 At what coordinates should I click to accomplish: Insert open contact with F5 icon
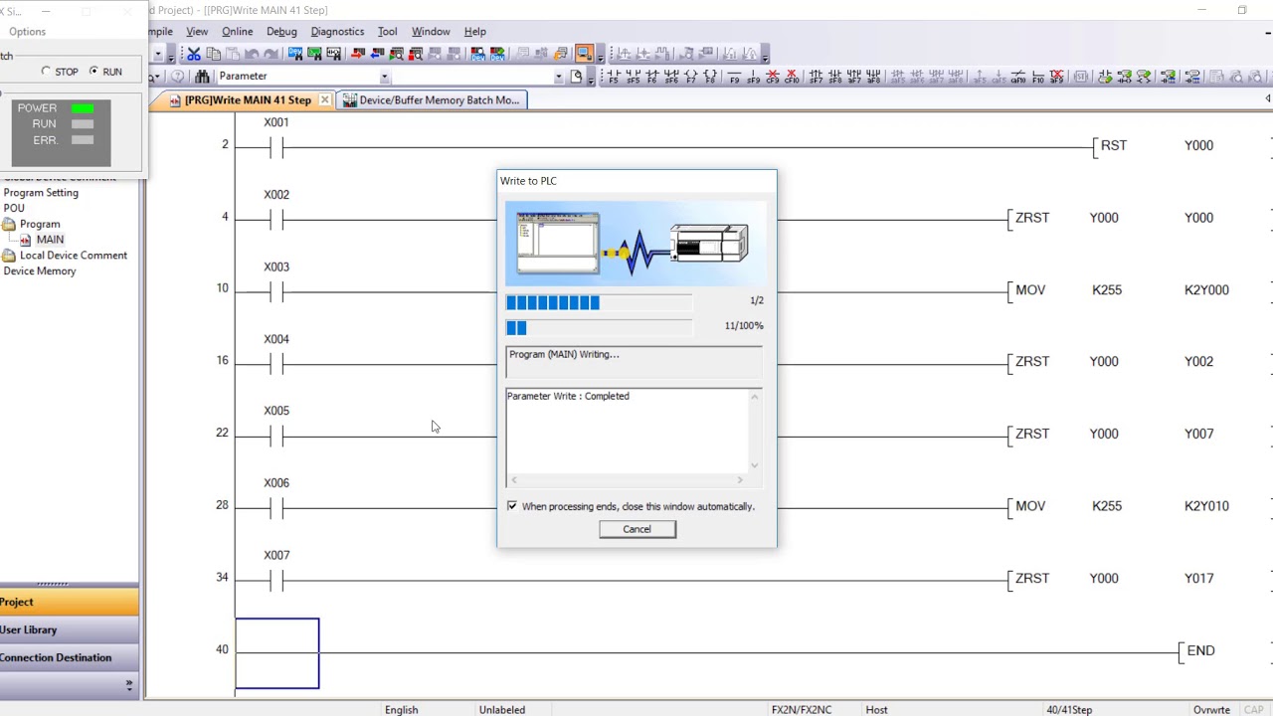pos(613,76)
